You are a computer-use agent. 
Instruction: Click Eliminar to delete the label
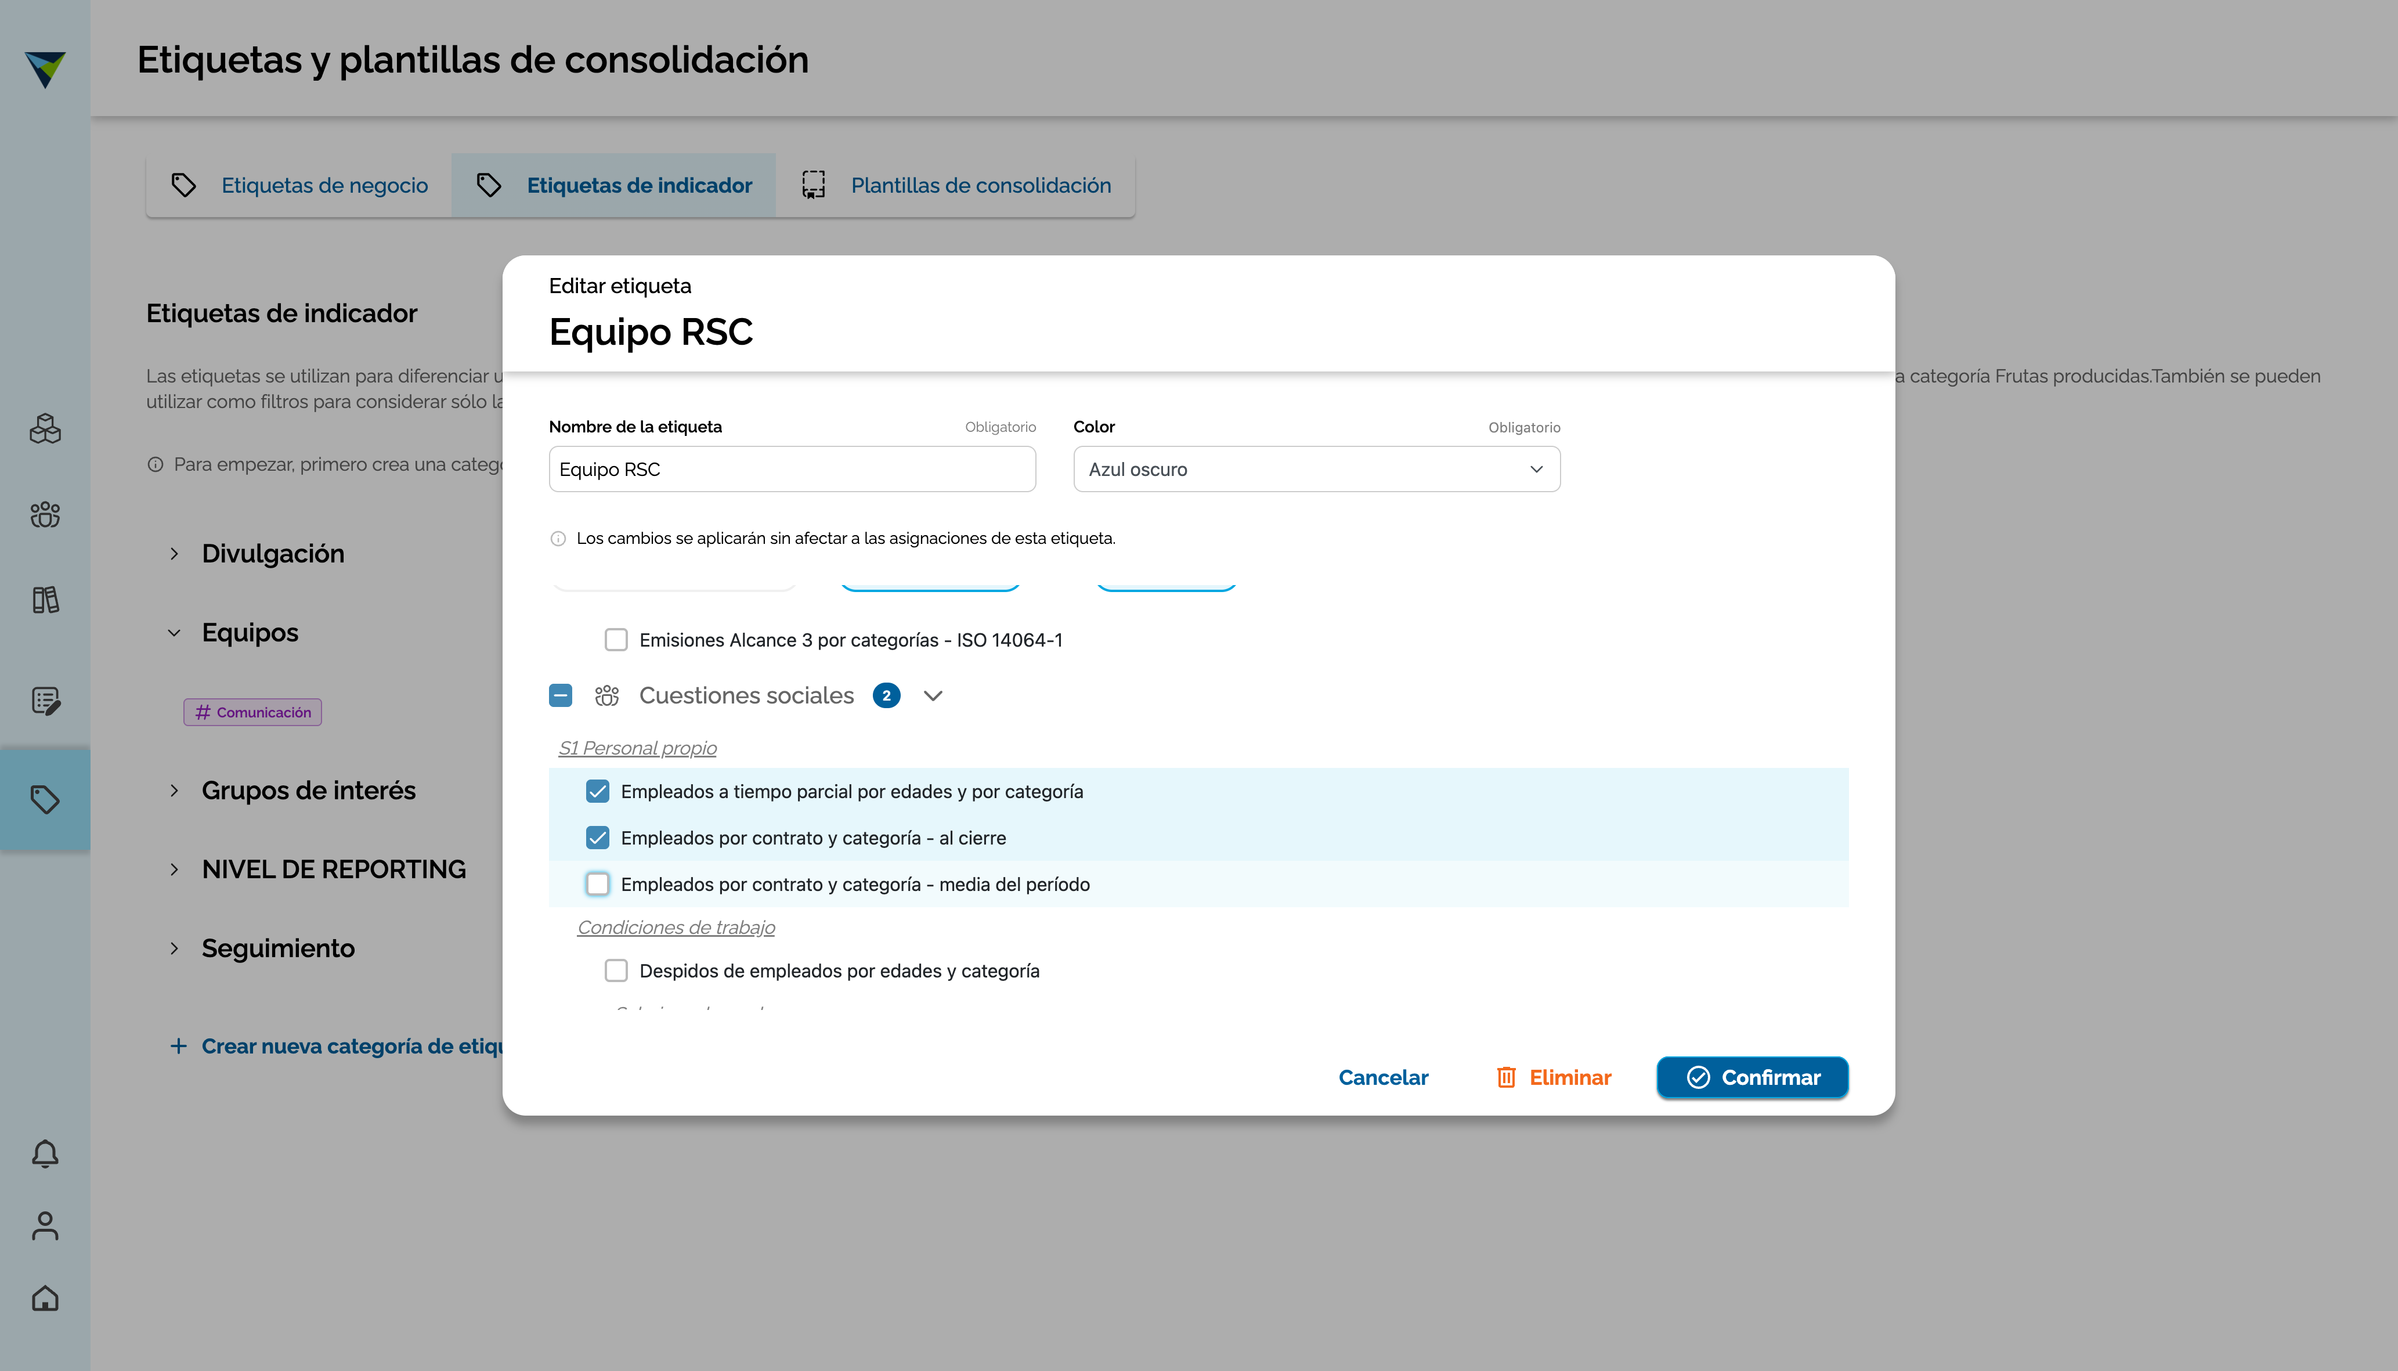pyautogui.click(x=1554, y=1077)
